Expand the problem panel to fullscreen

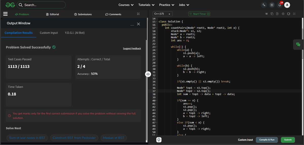coord(138,14)
